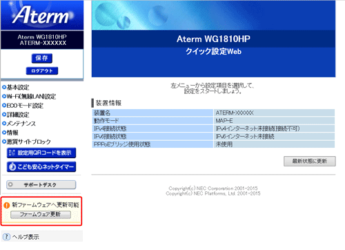This screenshot has width=345, height=250.
Task: Click the 最新状態に更新 refresh button
Action: 310,161
